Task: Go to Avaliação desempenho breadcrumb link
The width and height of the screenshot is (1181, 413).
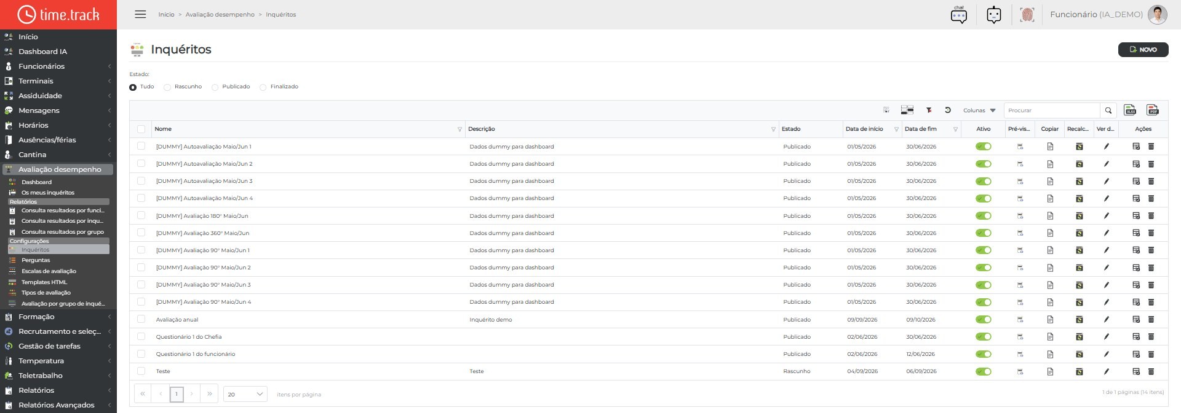Action: coord(220,15)
